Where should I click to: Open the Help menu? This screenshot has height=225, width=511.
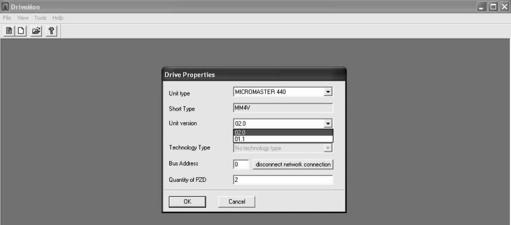pyautogui.click(x=58, y=18)
